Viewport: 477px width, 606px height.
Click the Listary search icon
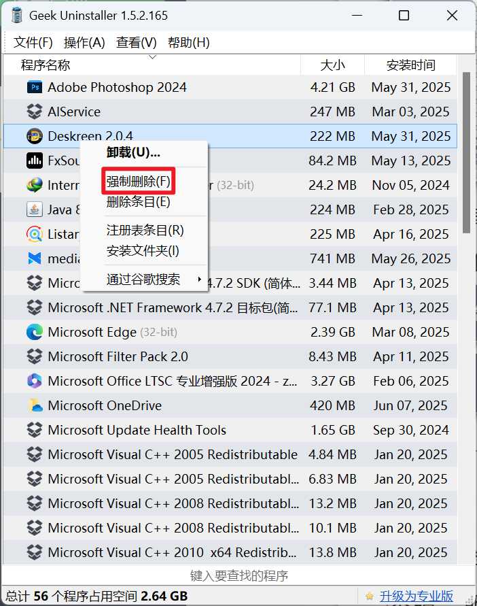point(35,234)
